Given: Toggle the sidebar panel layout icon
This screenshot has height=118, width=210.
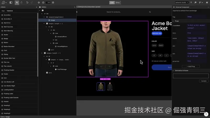Looking at the screenshot, I should 11,3.
